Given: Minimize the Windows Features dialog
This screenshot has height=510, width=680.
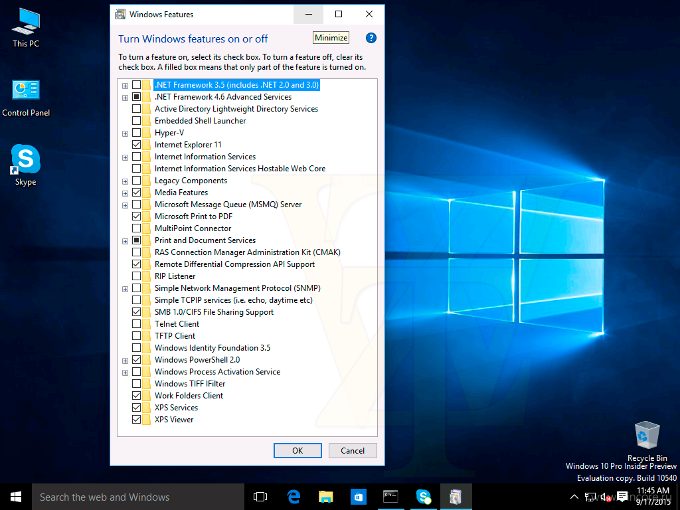Looking at the screenshot, I should tap(308, 15).
